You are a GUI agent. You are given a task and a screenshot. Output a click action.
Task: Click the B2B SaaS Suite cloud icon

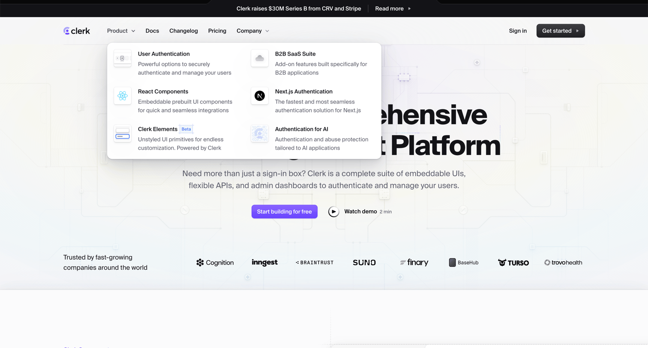[260, 58]
